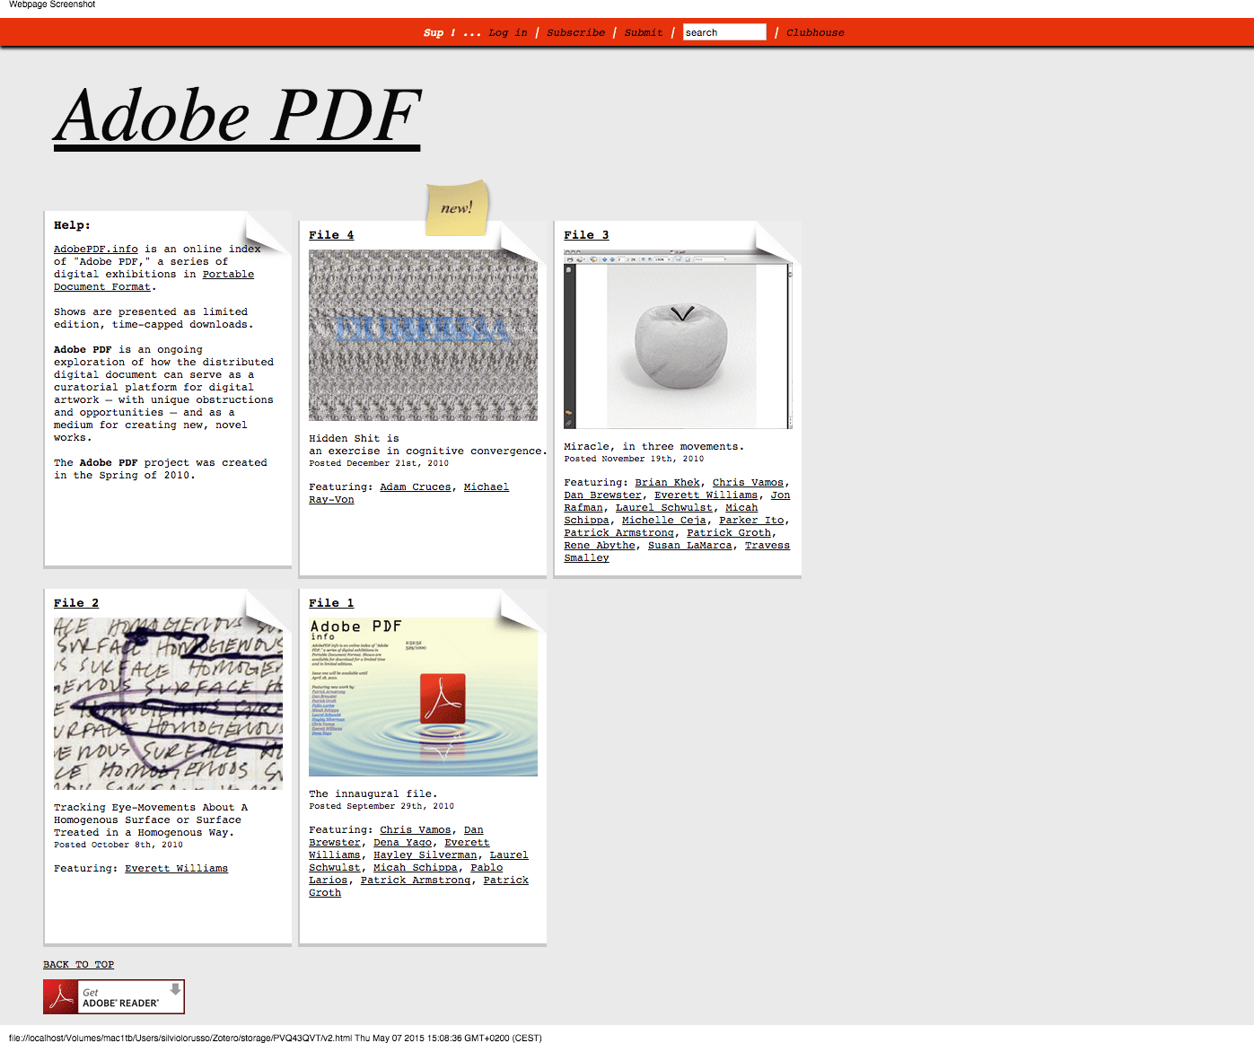
Task: Click the Get Adobe Reader badge
Action: point(114,996)
